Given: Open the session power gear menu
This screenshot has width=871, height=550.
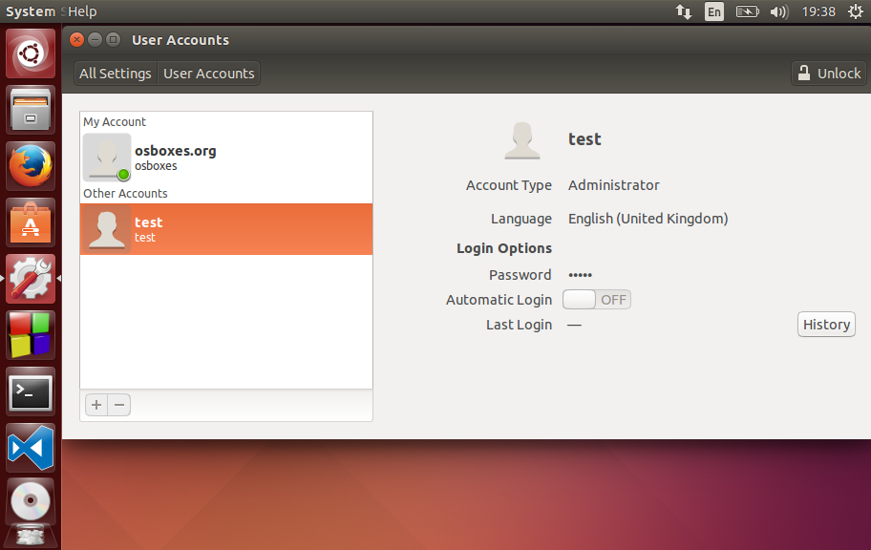Looking at the screenshot, I should click(856, 11).
